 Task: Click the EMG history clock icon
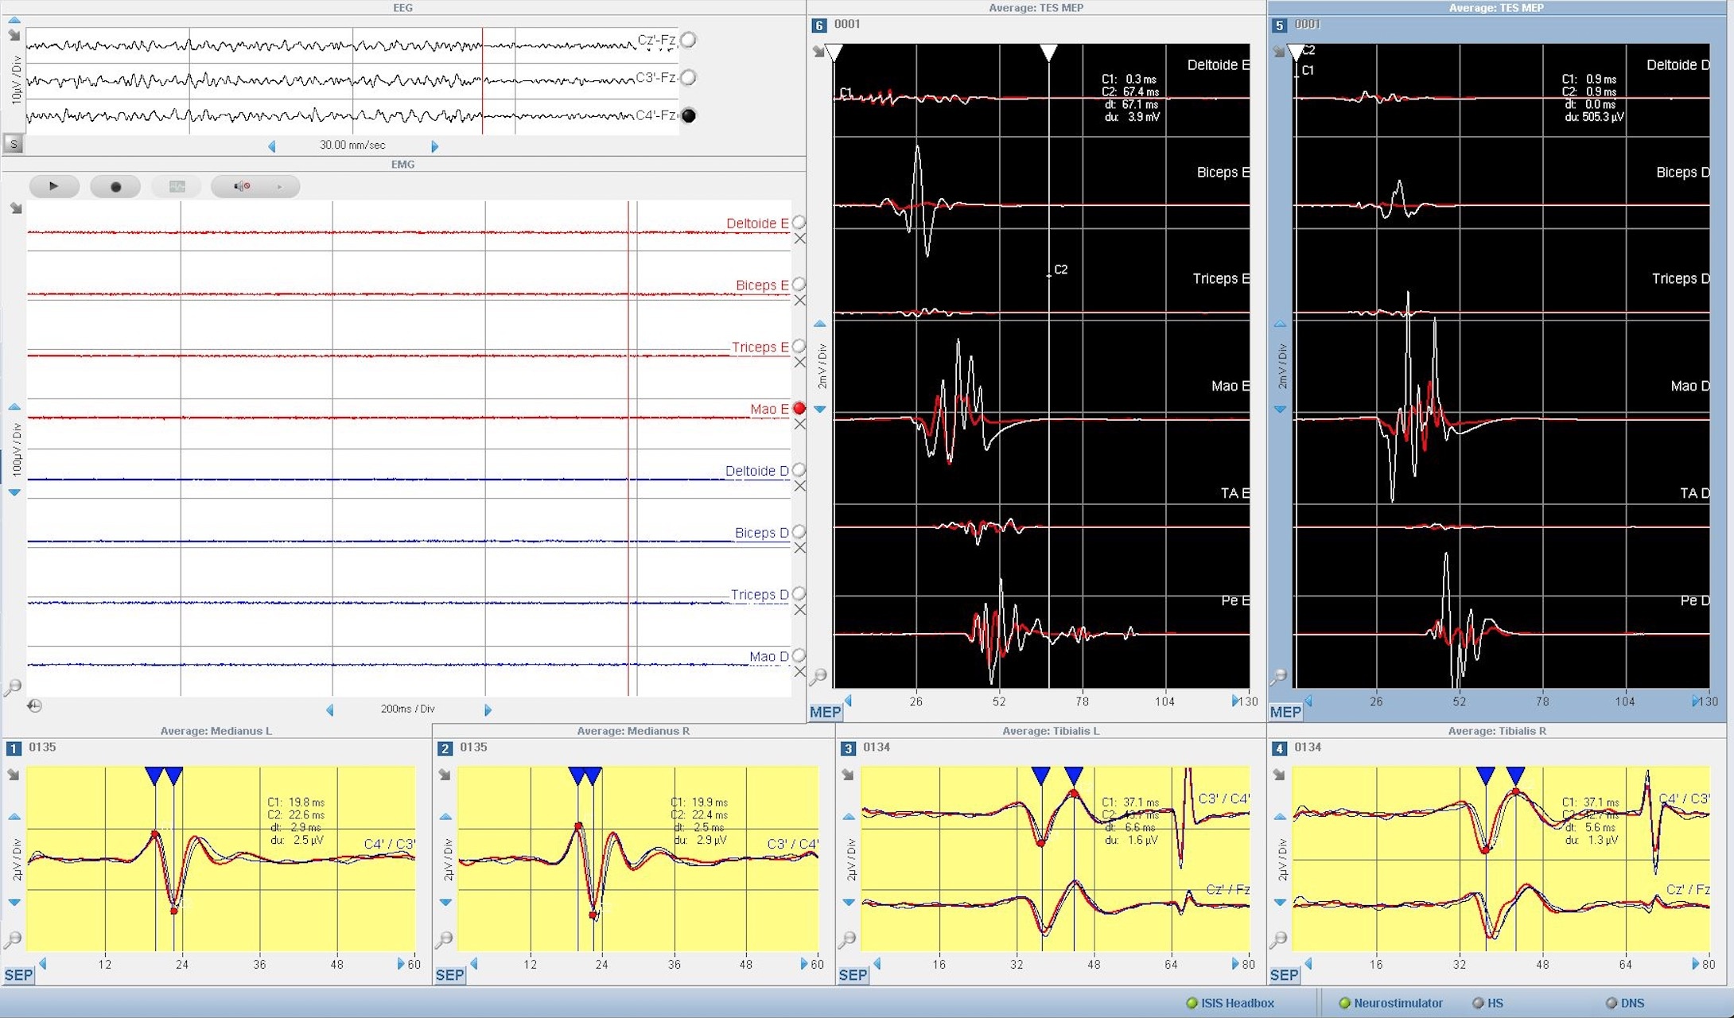pos(34,705)
